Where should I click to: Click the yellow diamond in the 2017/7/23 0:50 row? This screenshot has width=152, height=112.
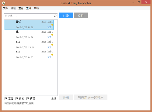click(x=52, y=55)
